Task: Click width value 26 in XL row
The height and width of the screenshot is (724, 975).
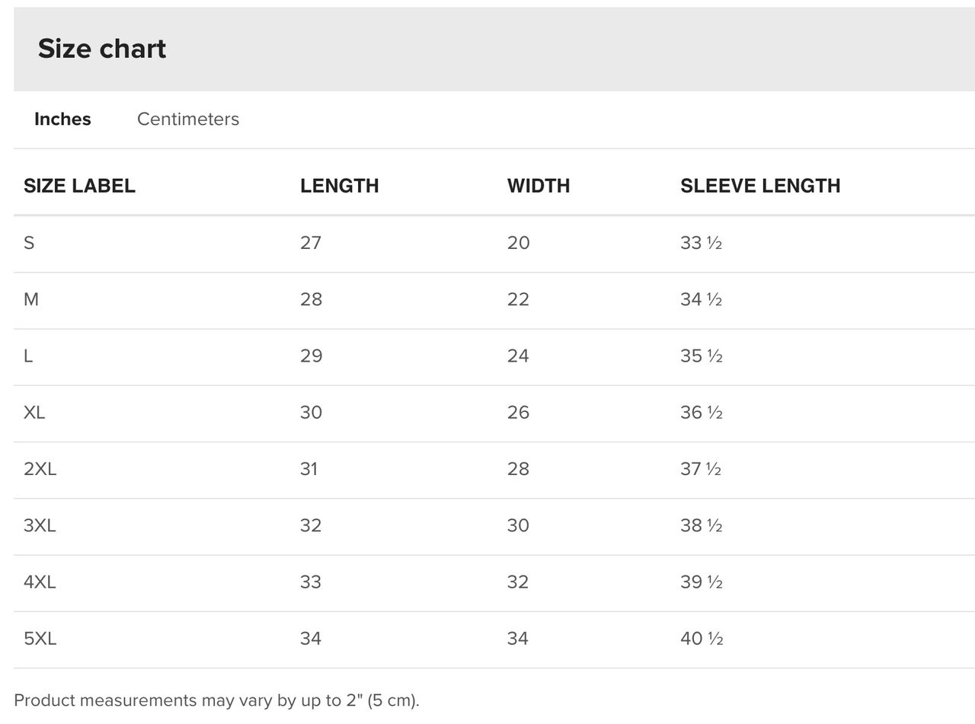Action: click(x=518, y=412)
